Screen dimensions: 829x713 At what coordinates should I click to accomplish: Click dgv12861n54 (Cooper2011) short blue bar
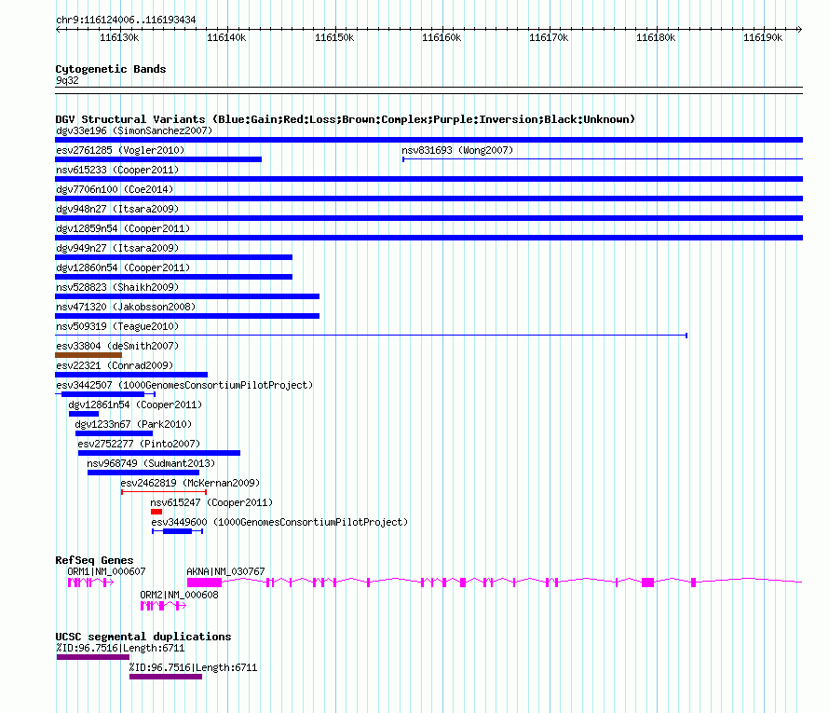[84, 414]
